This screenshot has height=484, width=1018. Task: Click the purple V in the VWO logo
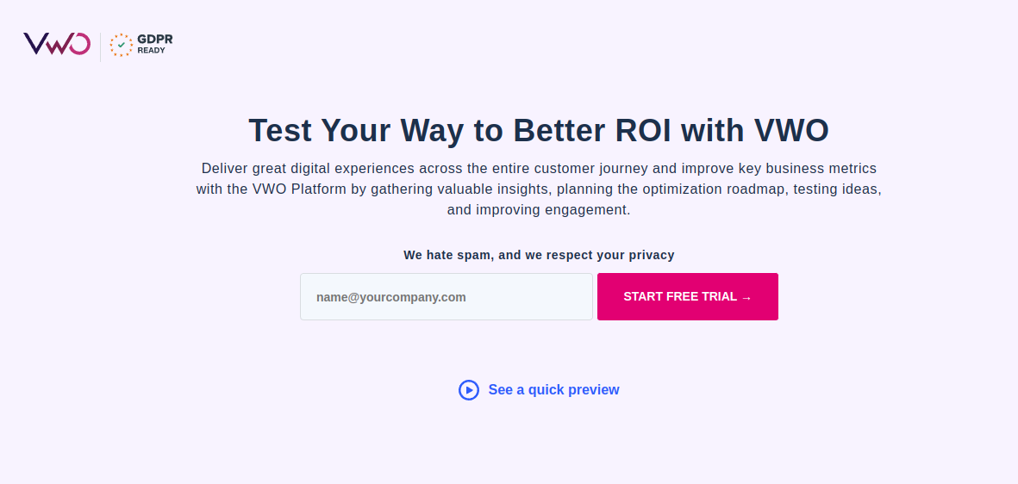[35, 43]
